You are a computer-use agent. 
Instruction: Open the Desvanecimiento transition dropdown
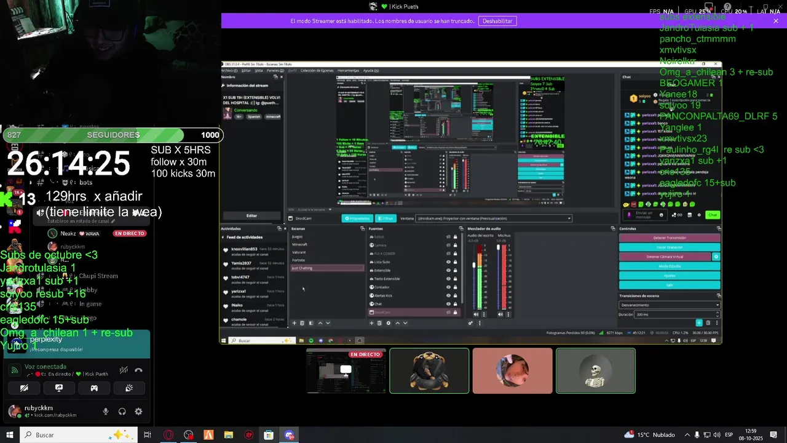670,305
